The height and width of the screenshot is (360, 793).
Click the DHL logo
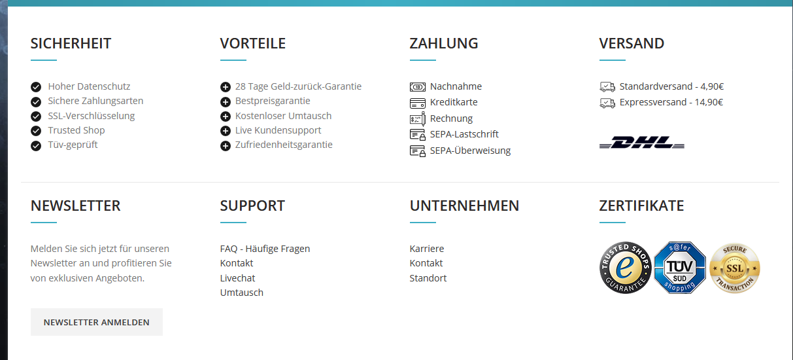pyautogui.click(x=642, y=143)
